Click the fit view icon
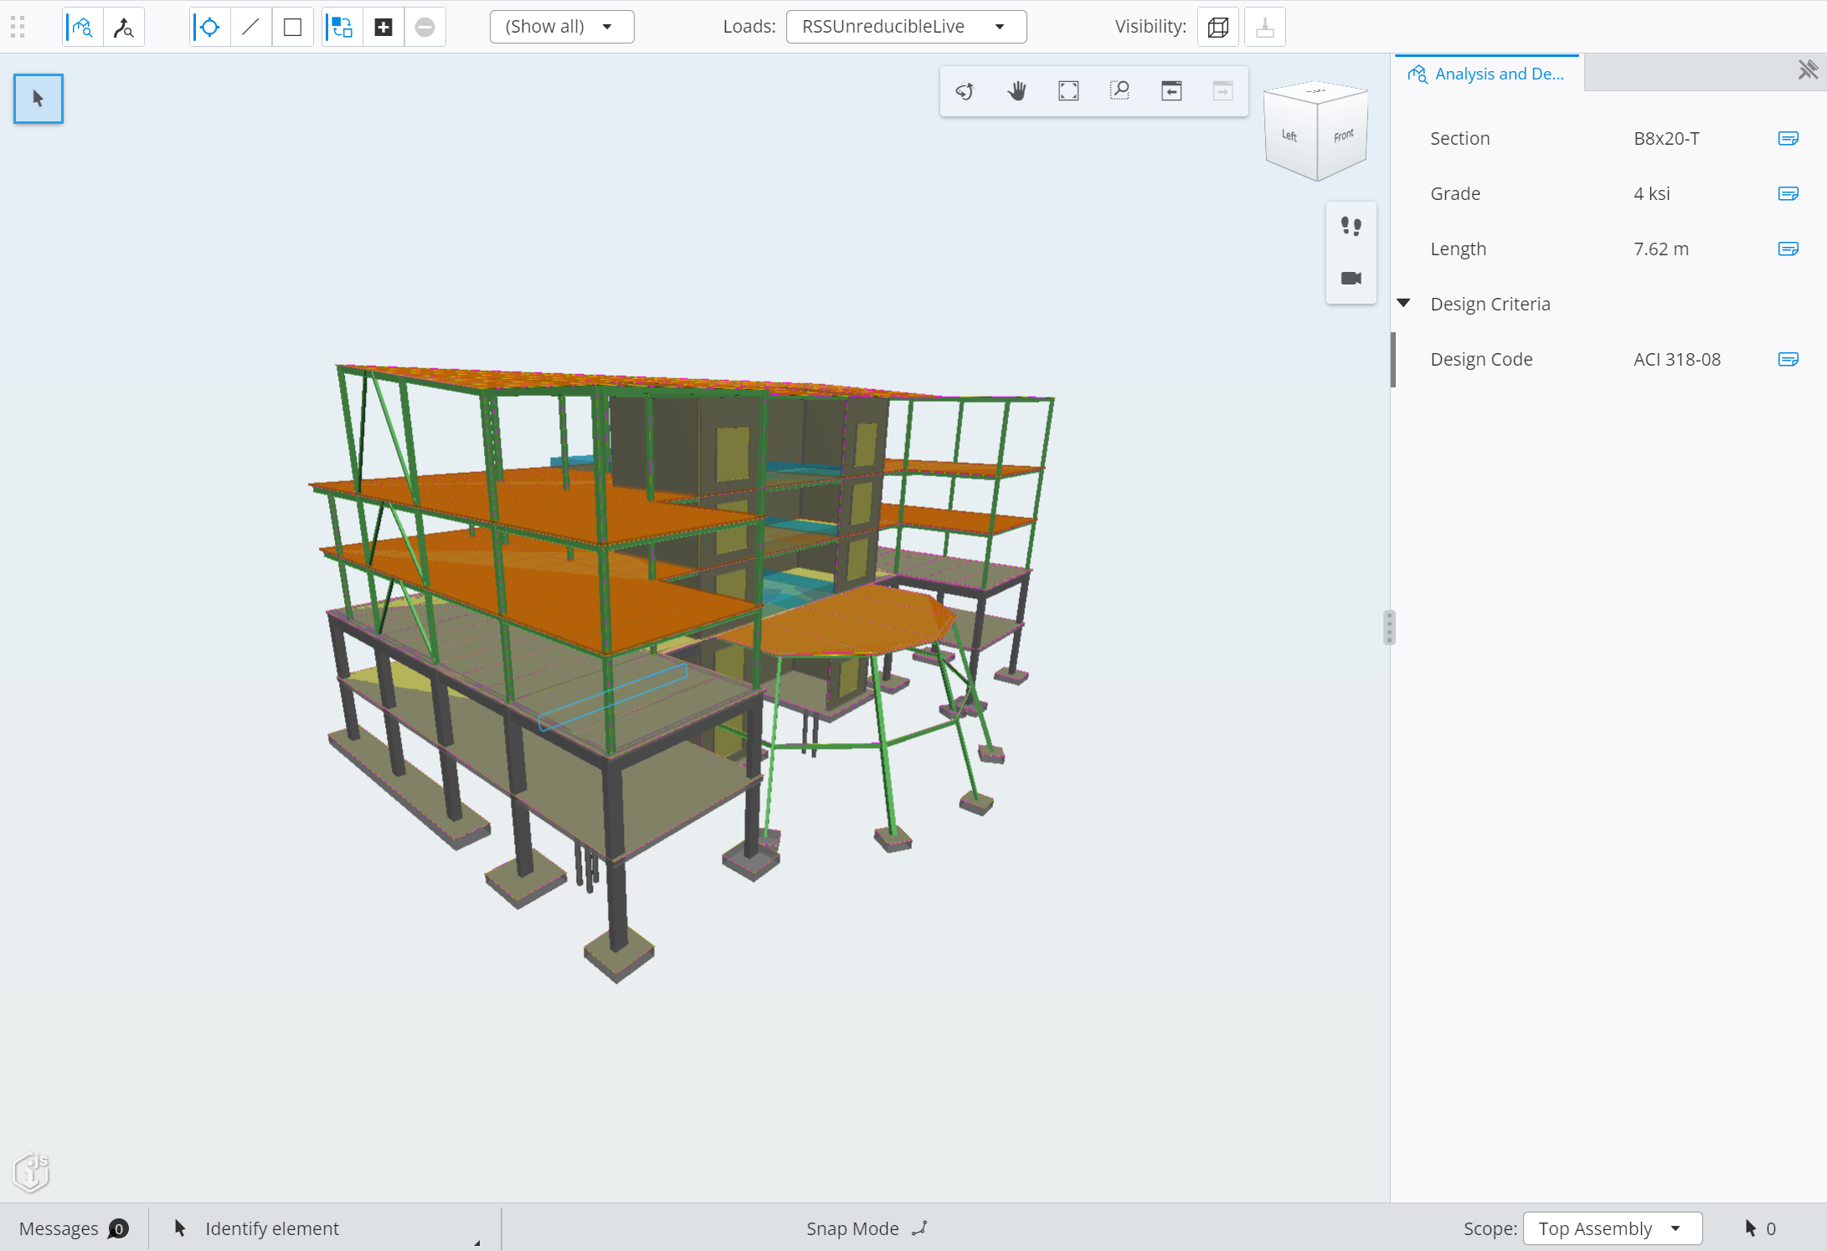Image resolution: width=1827 pixels, height=1251 pixels. point(1068,91)
